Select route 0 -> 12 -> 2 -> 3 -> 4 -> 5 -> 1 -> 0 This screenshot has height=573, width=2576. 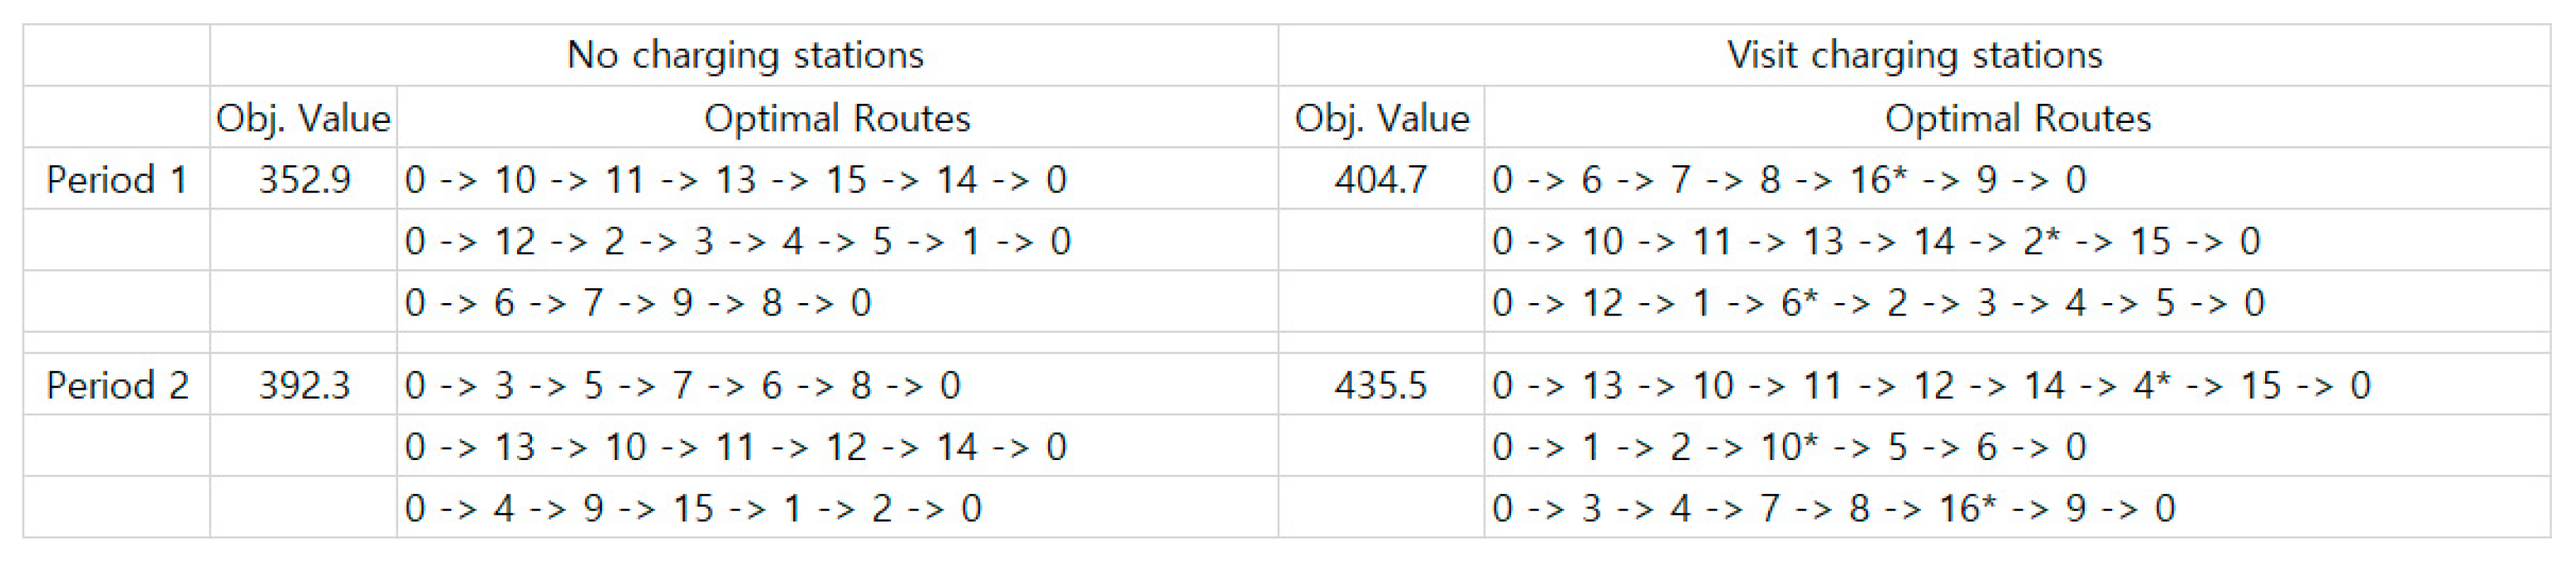(737, 242)
